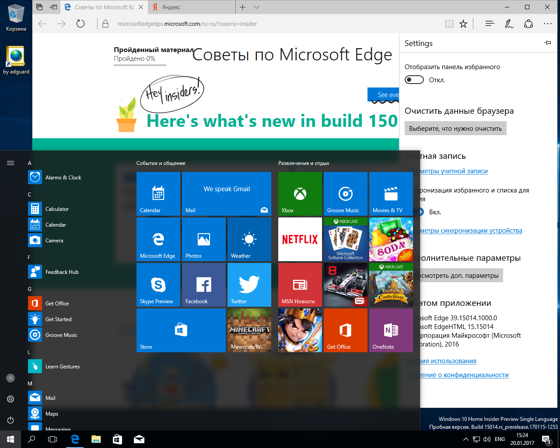The height and width of the screenshot is (448, 560).
Task: Launch the Xbox tile
Action: coord(300,194)
